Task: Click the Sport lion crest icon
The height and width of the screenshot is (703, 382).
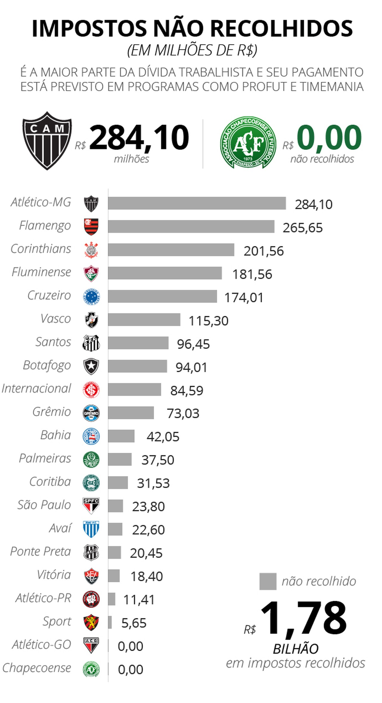Action: click(x=91, y=622)
